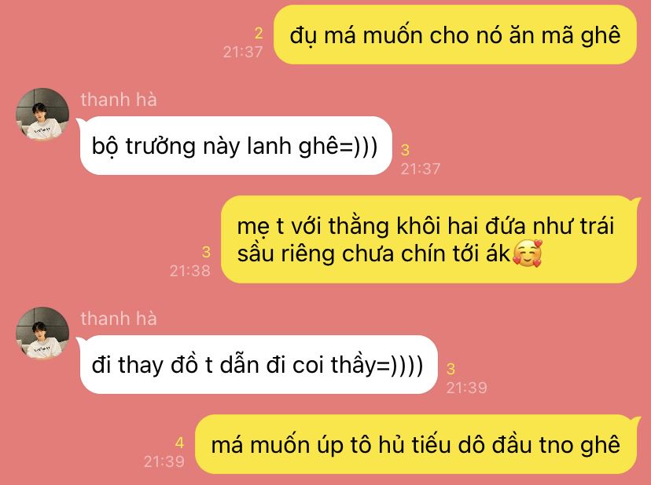Select the "bộ trưởng này lanh ghê" message

(x=235, y=146)
